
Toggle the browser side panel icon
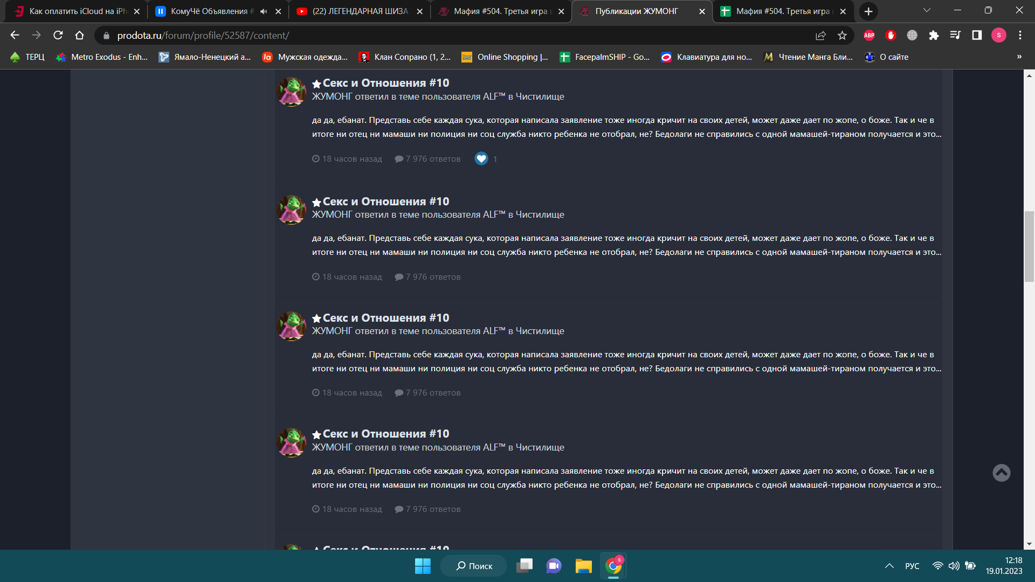pos(977,36)
